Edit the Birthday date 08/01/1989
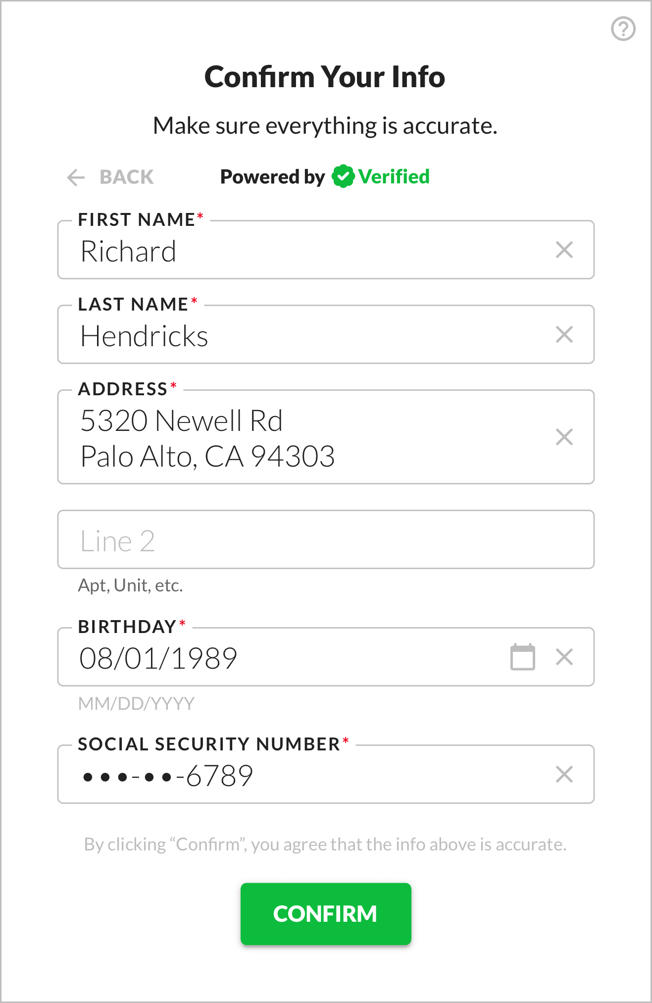652x1003 pixels. click(277, 658)
